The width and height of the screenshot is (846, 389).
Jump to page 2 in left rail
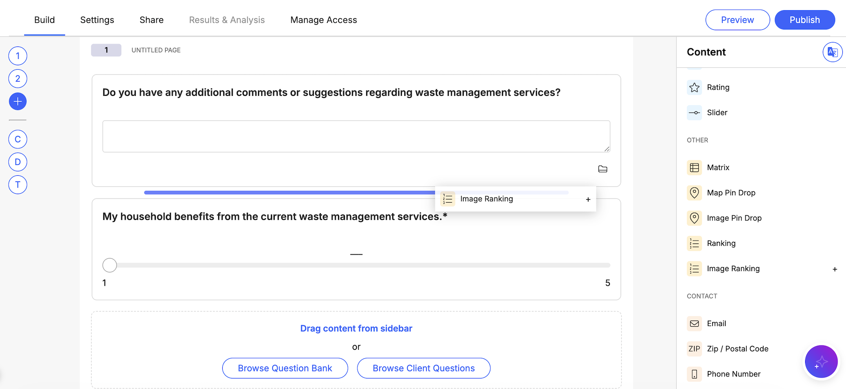coord(18,79)
